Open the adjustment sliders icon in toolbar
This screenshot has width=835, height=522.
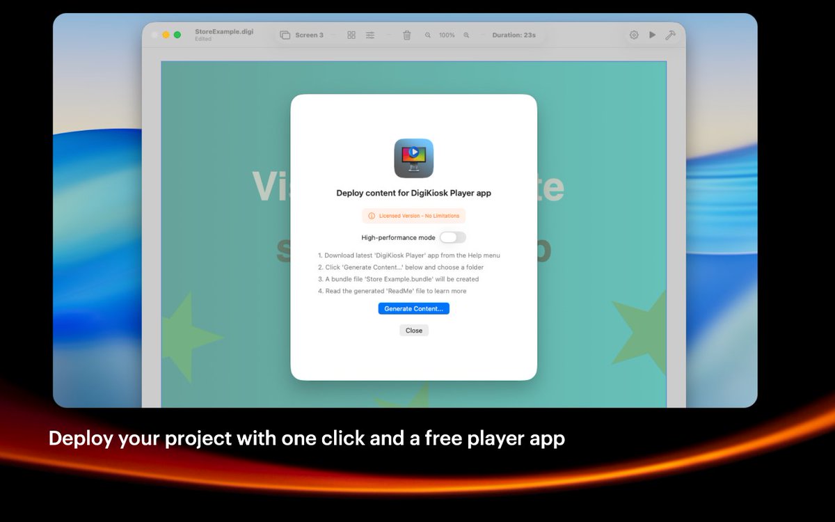point(370,34)
